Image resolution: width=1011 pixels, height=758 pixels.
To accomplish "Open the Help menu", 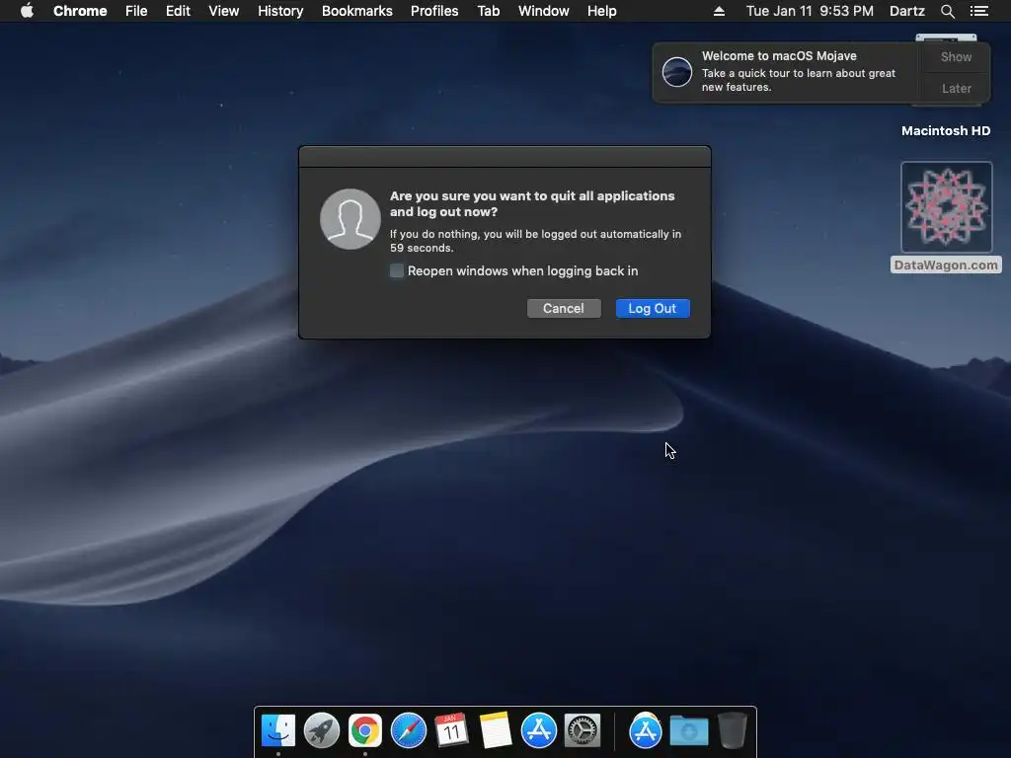I will pos(601,11).
